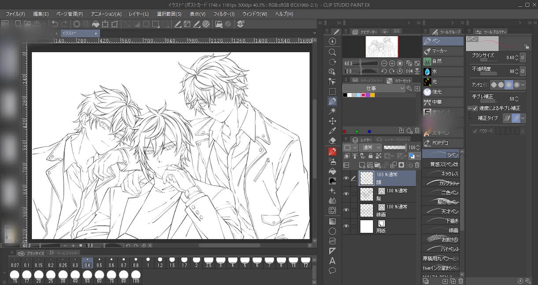
Task: Select the カリグラフィ pen sub tool
Action: click(x=441, y=183)
